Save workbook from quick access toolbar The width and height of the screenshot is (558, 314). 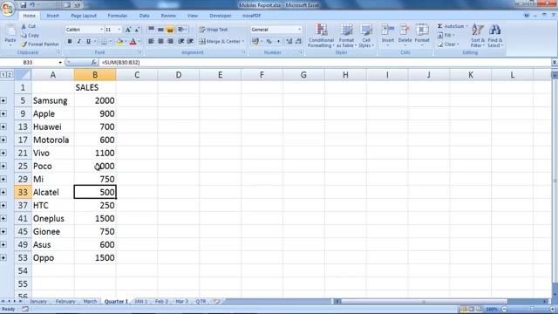24,5
